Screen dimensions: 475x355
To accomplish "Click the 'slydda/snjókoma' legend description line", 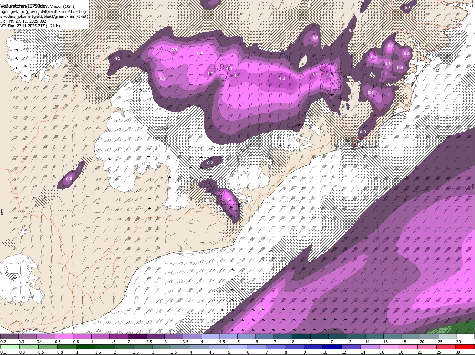I will pyautogui.click(x=44, y=16).
